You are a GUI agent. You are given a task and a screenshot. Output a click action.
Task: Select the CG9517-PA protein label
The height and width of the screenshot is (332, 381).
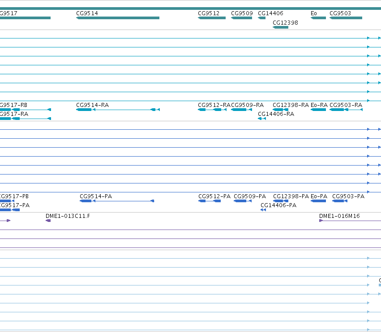coord(14,205)
